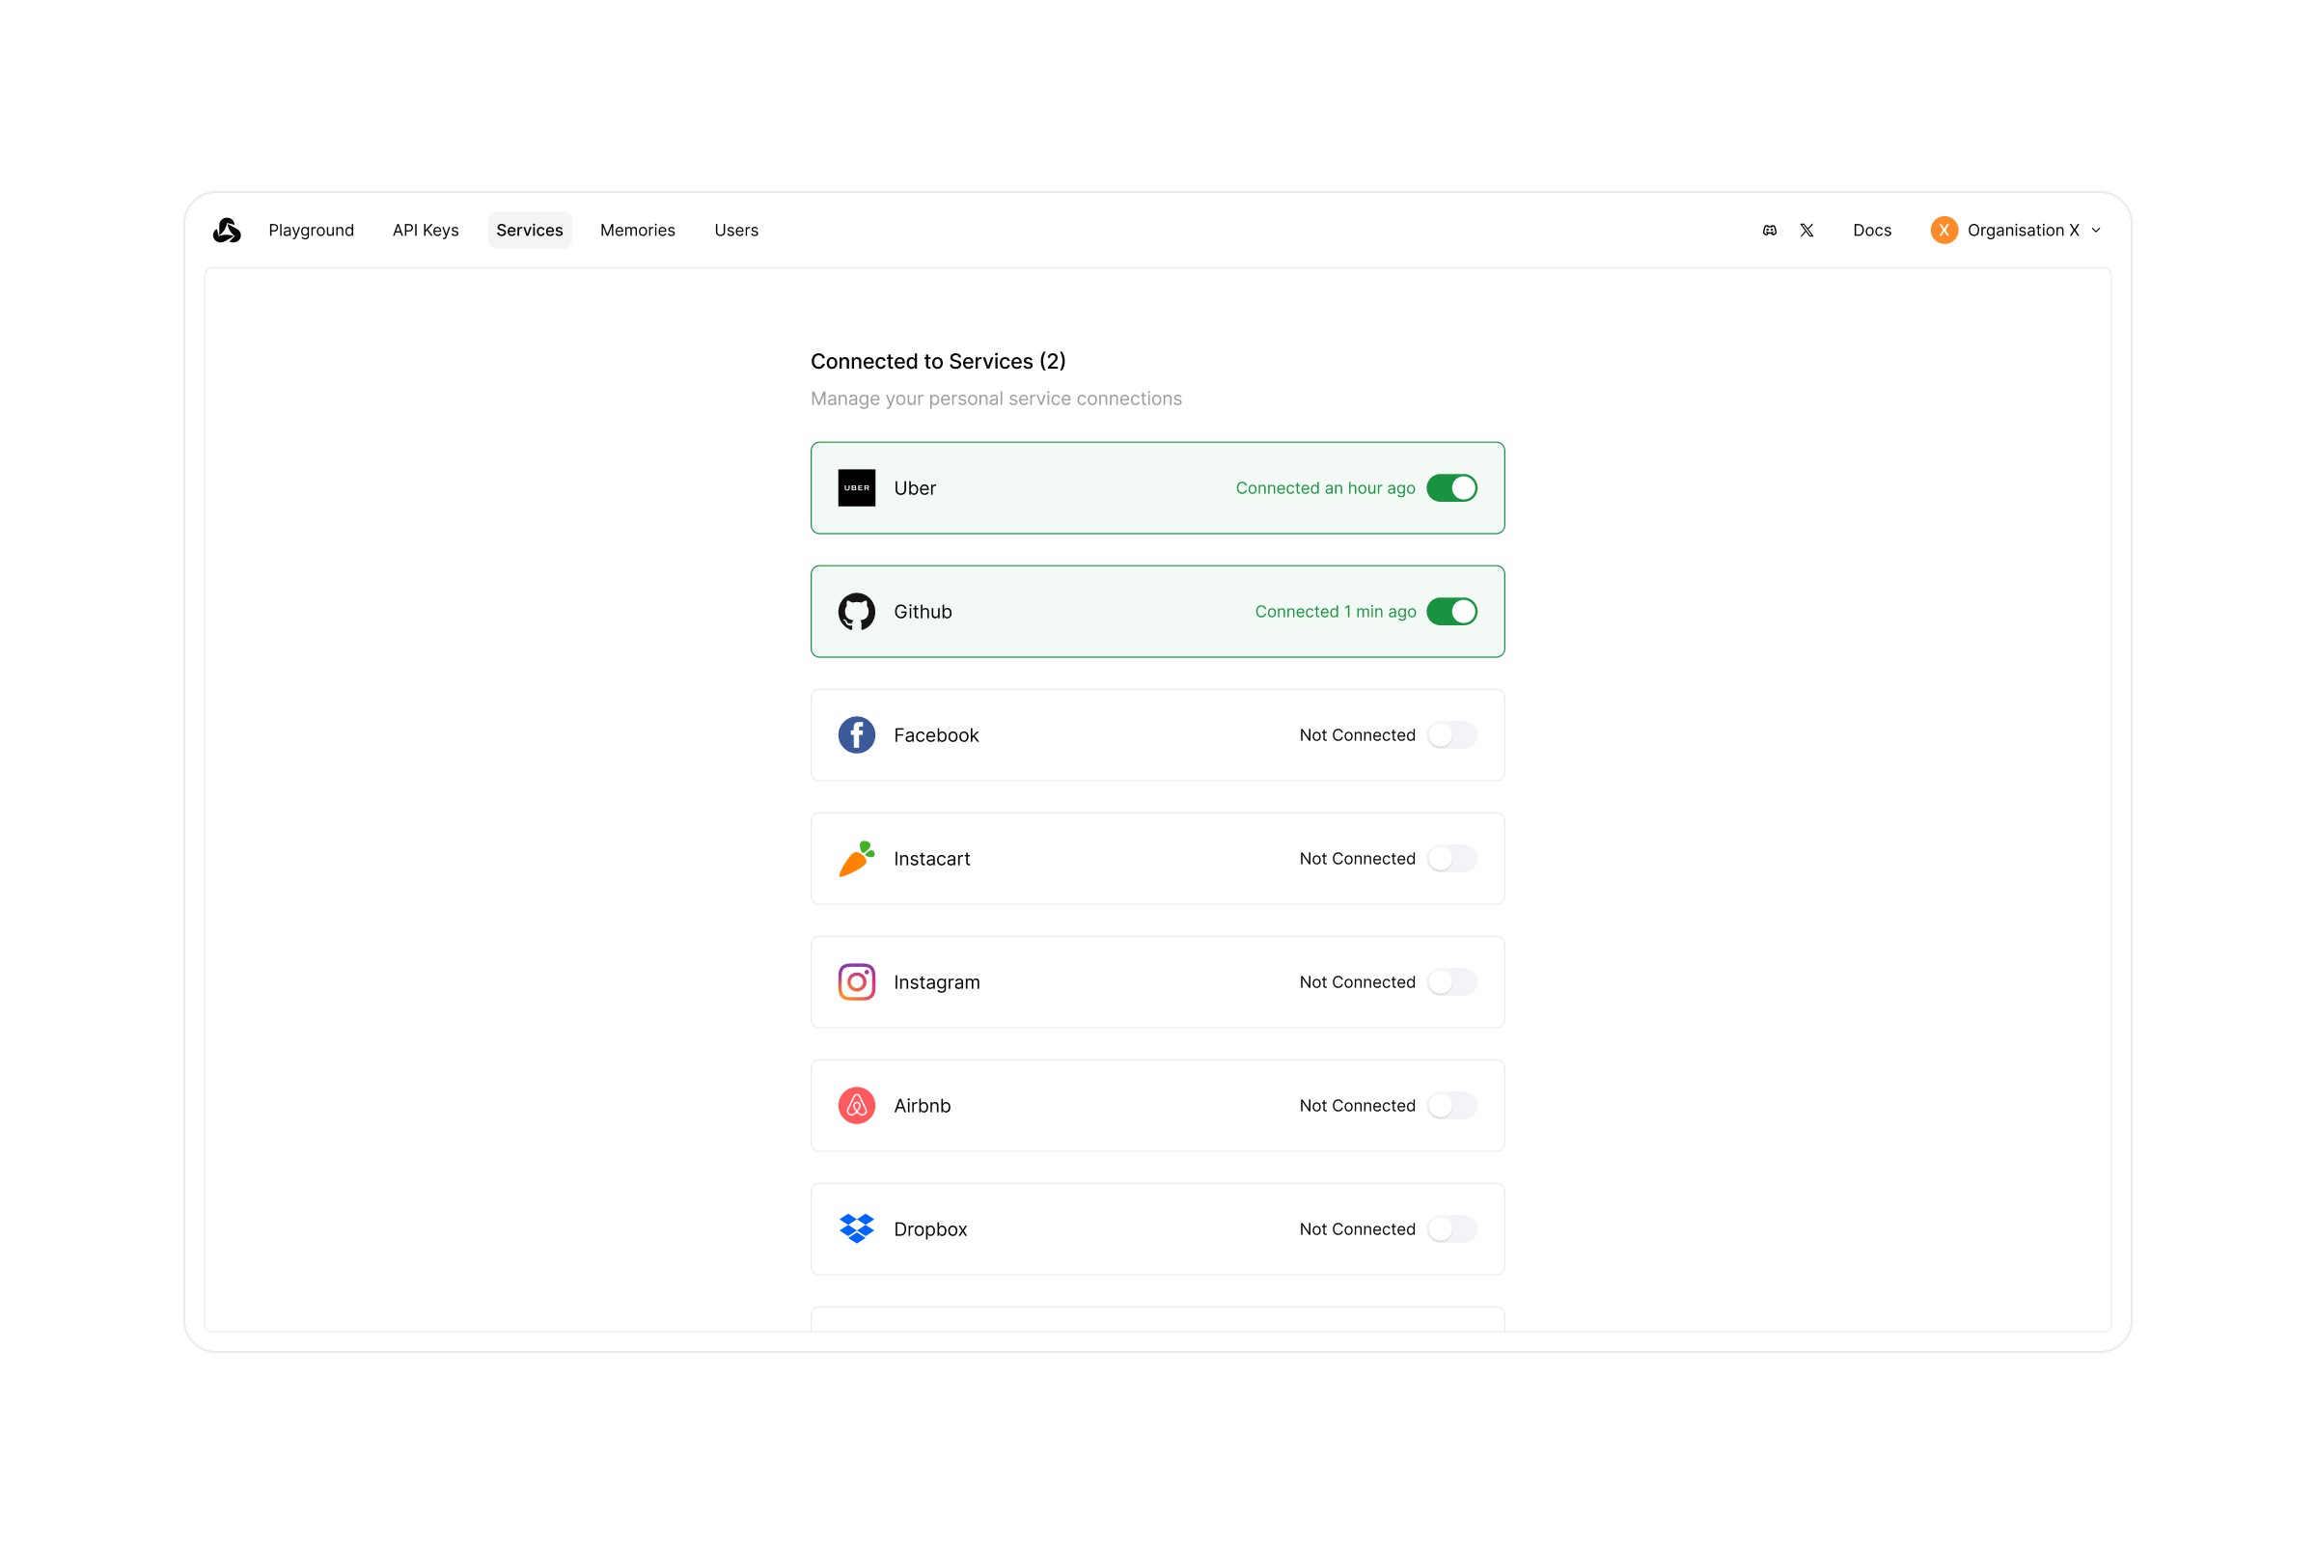Click the orange X organisation avatar
Screen dimensions: 2316x1544
(1944, 231)
